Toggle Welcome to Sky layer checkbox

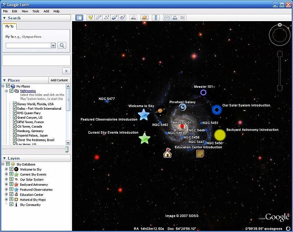pos(11,169)
